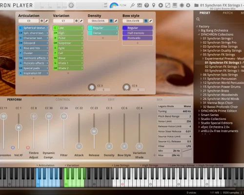The height and width of the screenshot is (195, 244).
Task: Click Tuning 440 Hz value
Action: (187, 111)
